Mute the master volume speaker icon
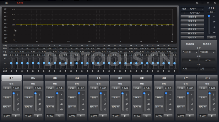 [x=211, y=37]
